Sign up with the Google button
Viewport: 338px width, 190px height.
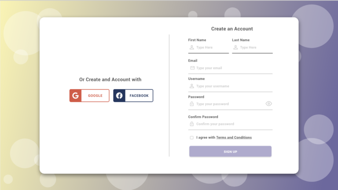pos(89,95)
